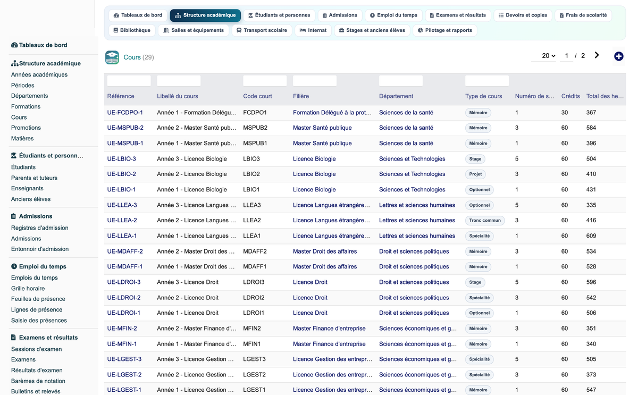
Task: Click the briefcase icon on the Stages et anciens élèves tab
Action: click(x=341, y=30)
